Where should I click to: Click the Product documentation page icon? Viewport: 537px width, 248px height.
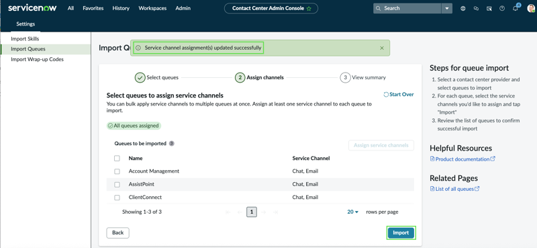[x=432, y=159]
